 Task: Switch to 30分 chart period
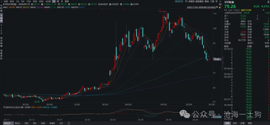pos(35,1)
